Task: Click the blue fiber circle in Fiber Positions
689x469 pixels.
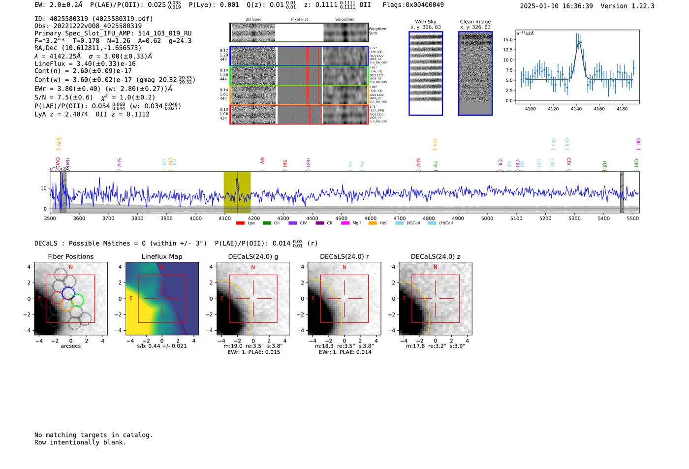Action: coord(68,293)
